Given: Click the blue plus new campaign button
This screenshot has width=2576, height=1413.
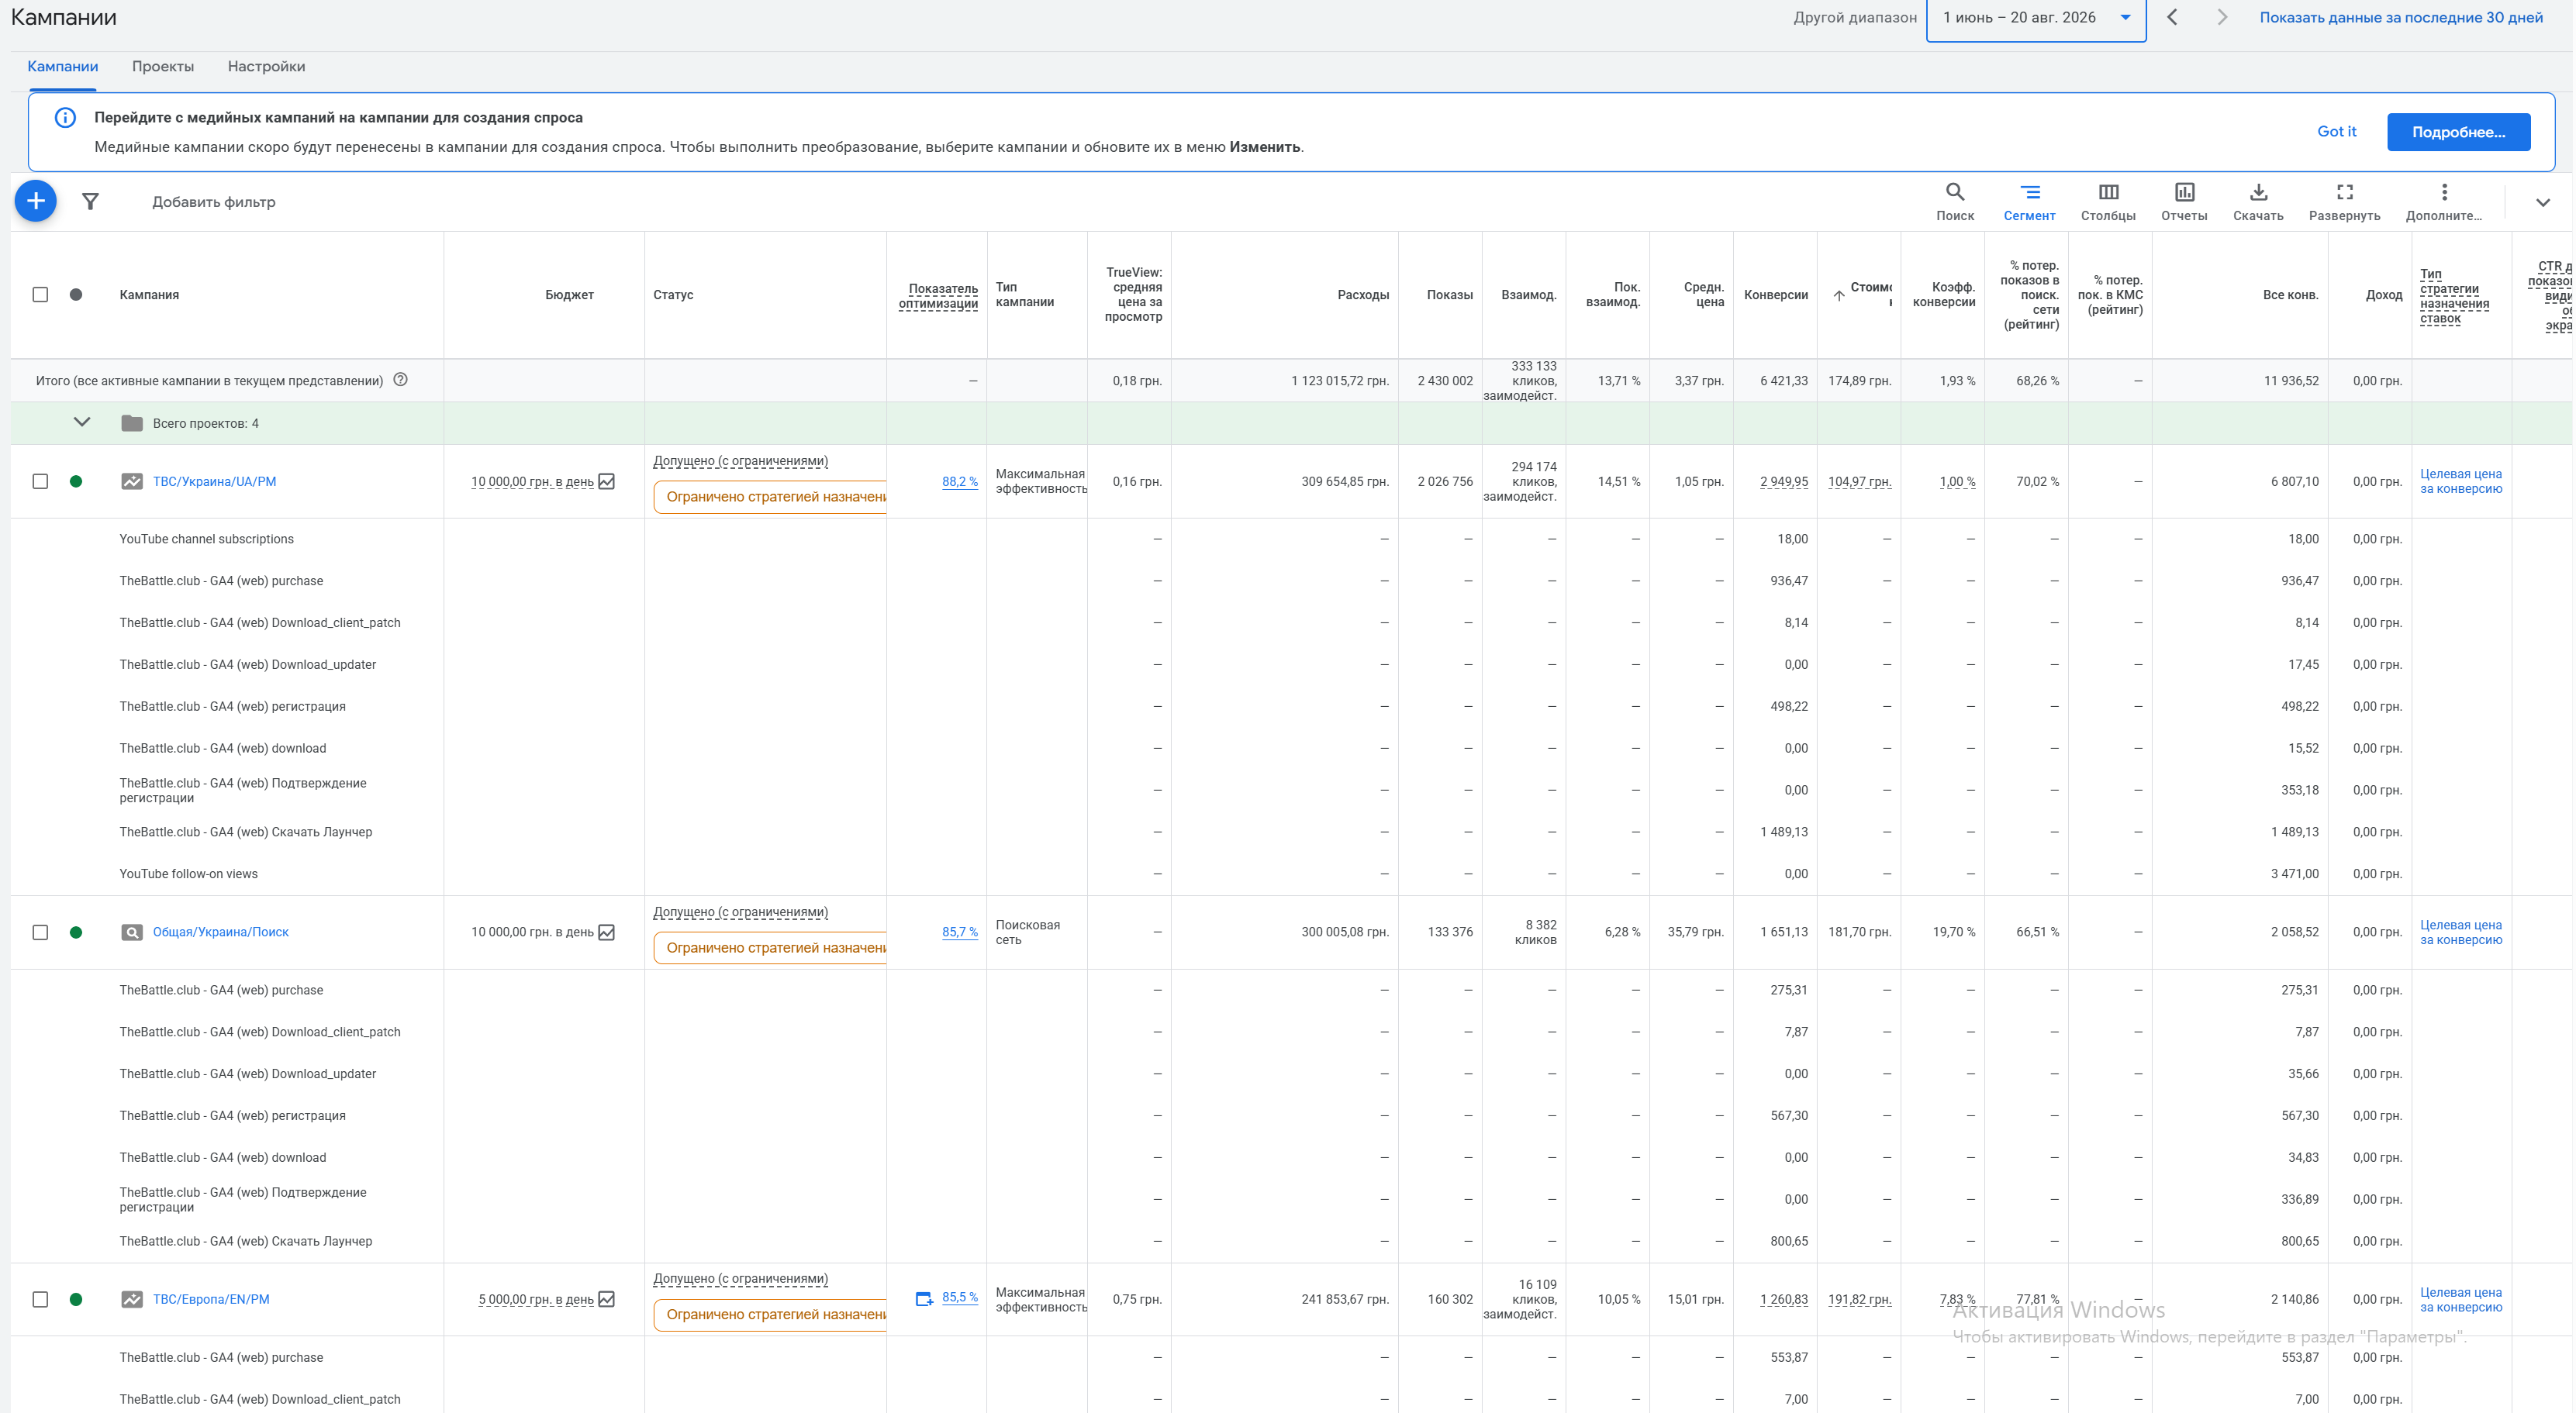Looking at the screenshot, I should (36, 201).
